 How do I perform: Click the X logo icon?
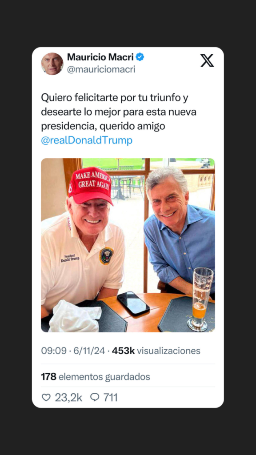point(207,60)
